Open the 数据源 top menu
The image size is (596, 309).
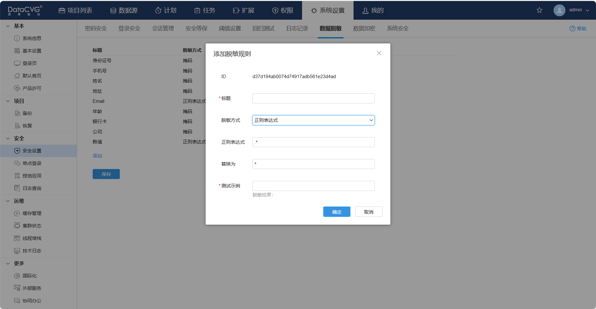pyautogui.click(x=124, y=10)
